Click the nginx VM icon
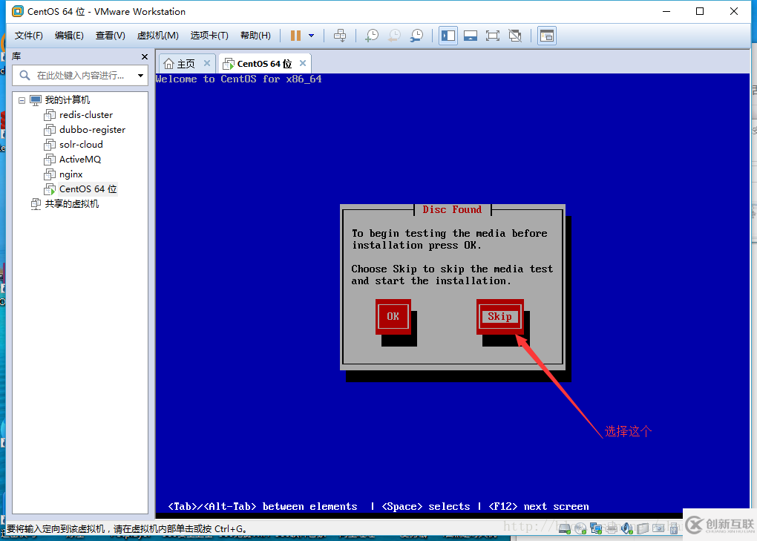757x541 pixels. pyautogui.click(x=50, y=174)
